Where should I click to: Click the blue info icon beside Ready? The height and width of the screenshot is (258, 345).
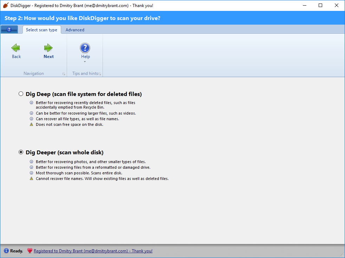point(6,251)
